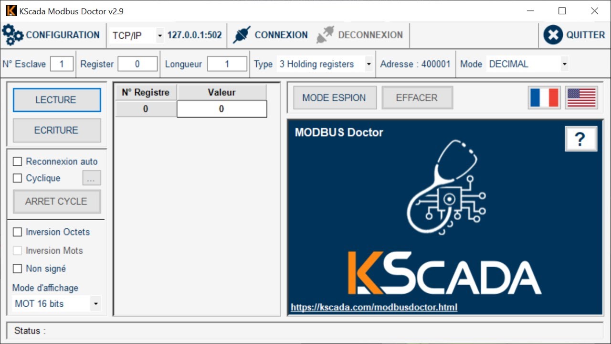The image size is (611, 344).
Task: Switch language to French flag
Action: point(544,98)
